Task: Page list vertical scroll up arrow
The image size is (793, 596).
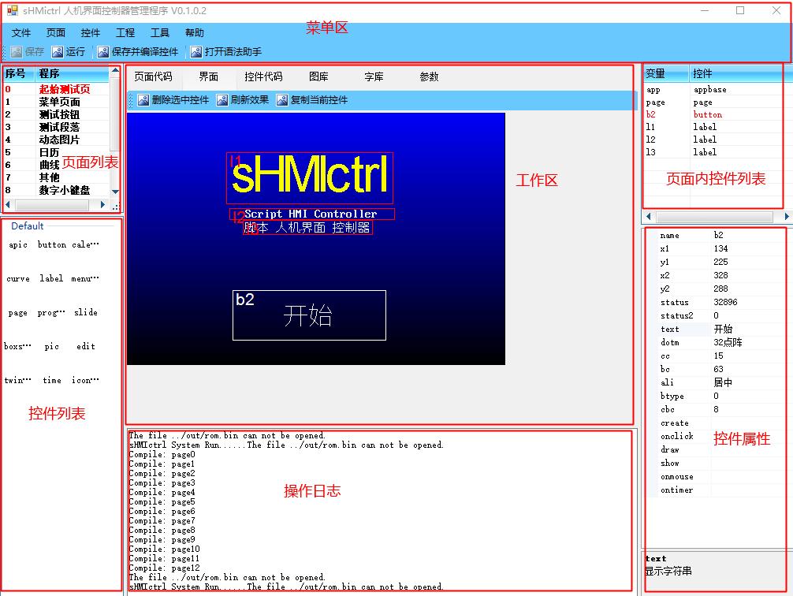Action: [115, 70]
